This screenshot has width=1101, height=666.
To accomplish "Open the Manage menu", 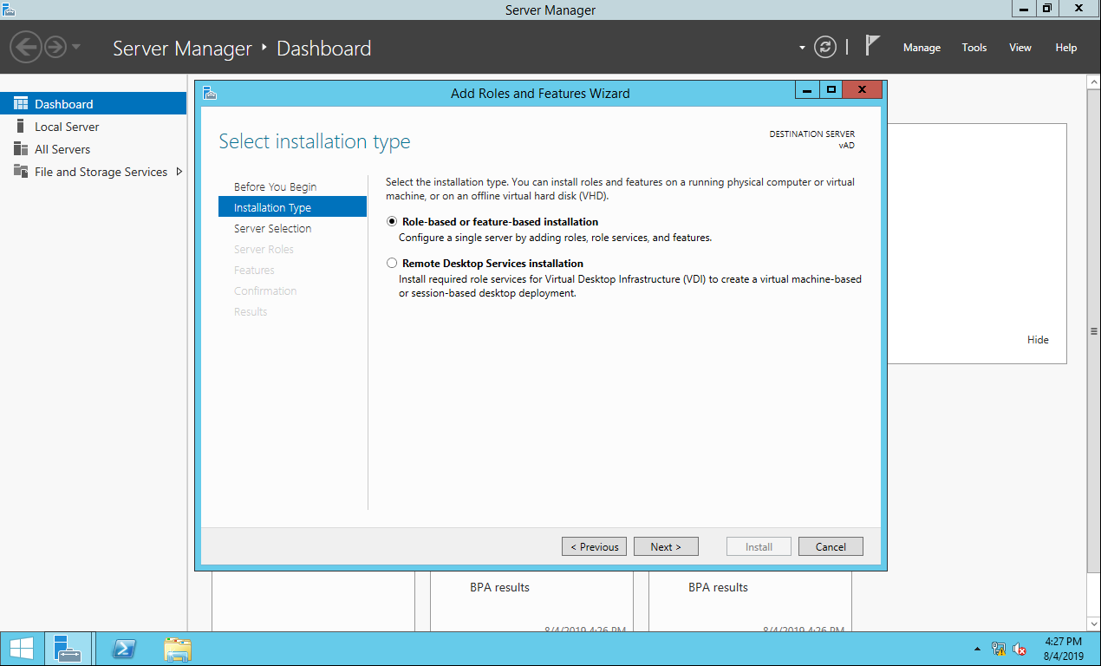I will 922,48.
